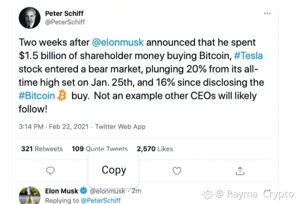The image size is (297, 204).
Task: Click Elon Musk's blue verified badge
Action: (83, 191)
